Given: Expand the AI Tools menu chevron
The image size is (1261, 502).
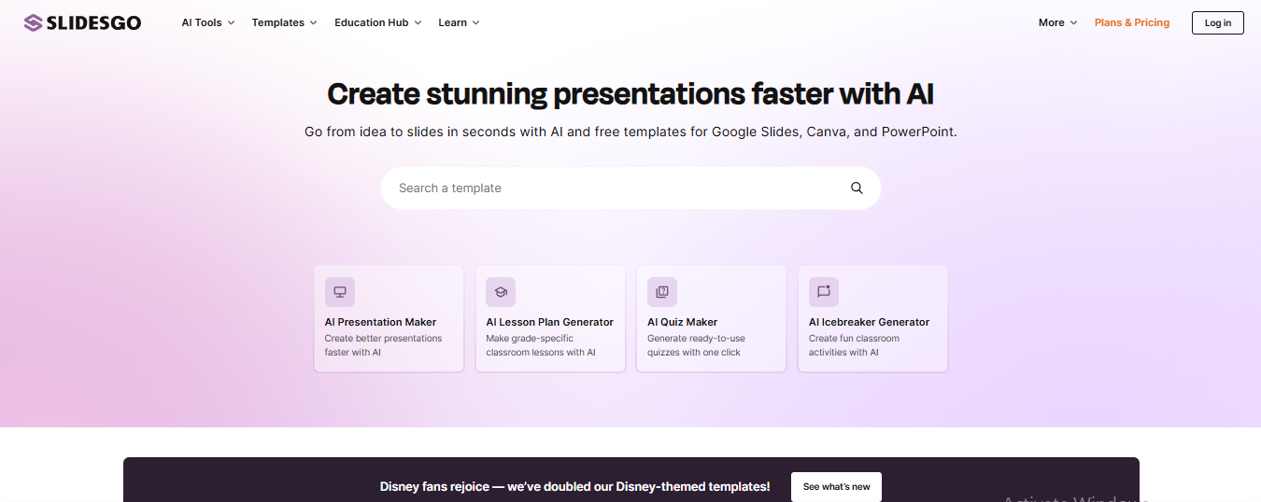Looking at the screenshot, I should (x=231, y=22).
